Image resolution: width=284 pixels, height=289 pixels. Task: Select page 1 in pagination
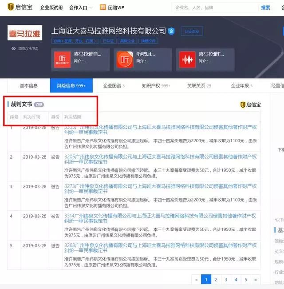[206, 280]
